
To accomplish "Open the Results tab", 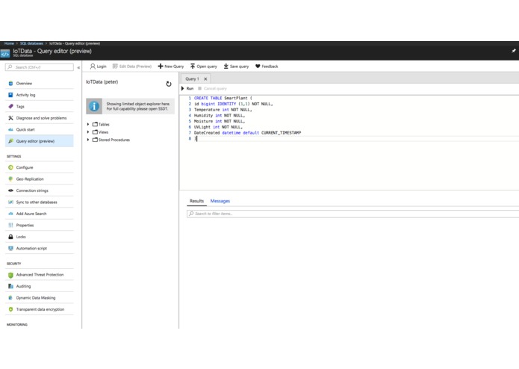I will tap(196, 201).
